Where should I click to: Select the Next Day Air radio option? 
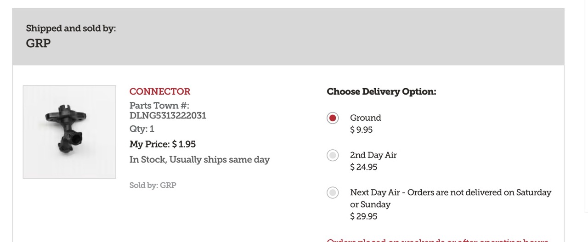tap(333, 192)
